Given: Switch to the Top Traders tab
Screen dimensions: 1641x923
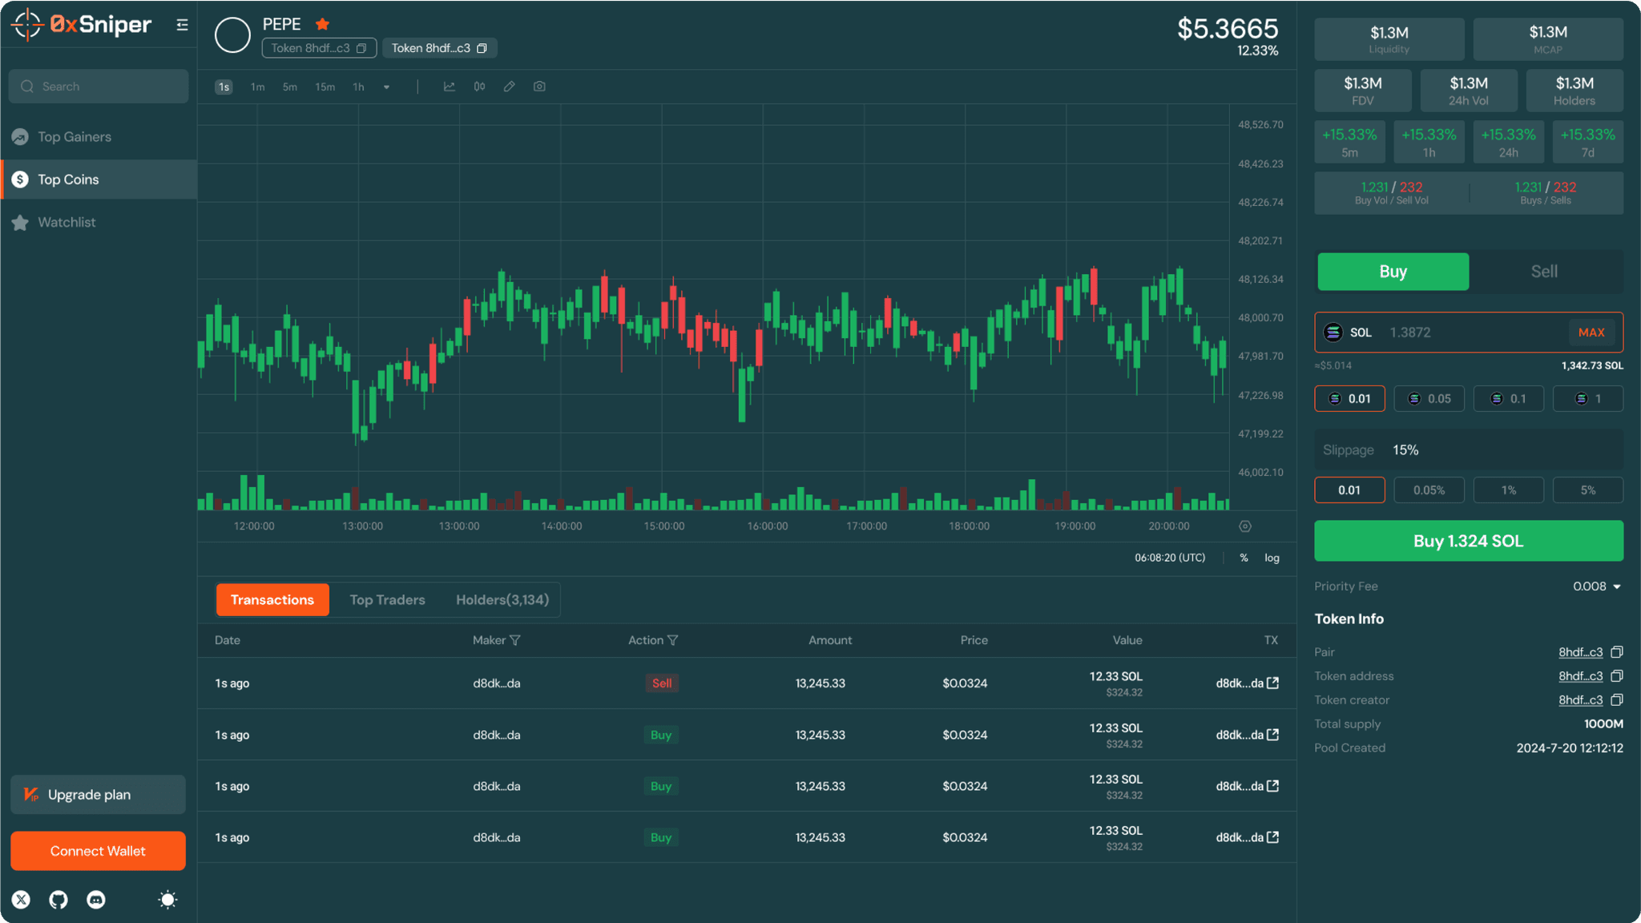Looking at the screenshot, I should [387, 600].
